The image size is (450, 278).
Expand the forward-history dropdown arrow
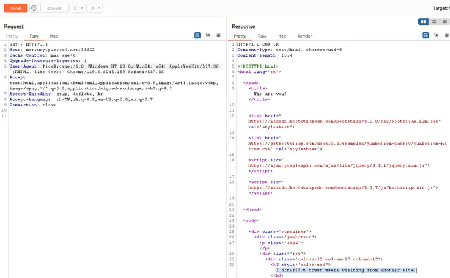coord(99,9)
